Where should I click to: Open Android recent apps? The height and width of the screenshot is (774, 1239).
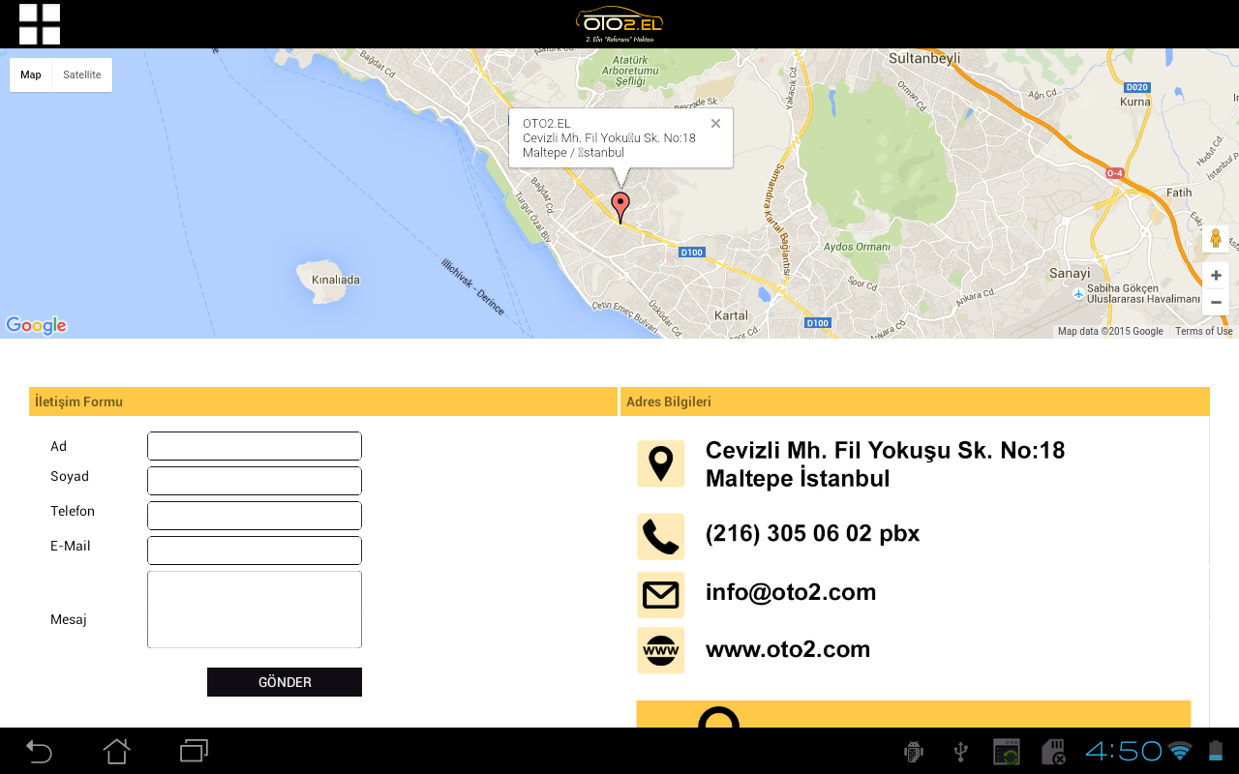pos(195,751)
